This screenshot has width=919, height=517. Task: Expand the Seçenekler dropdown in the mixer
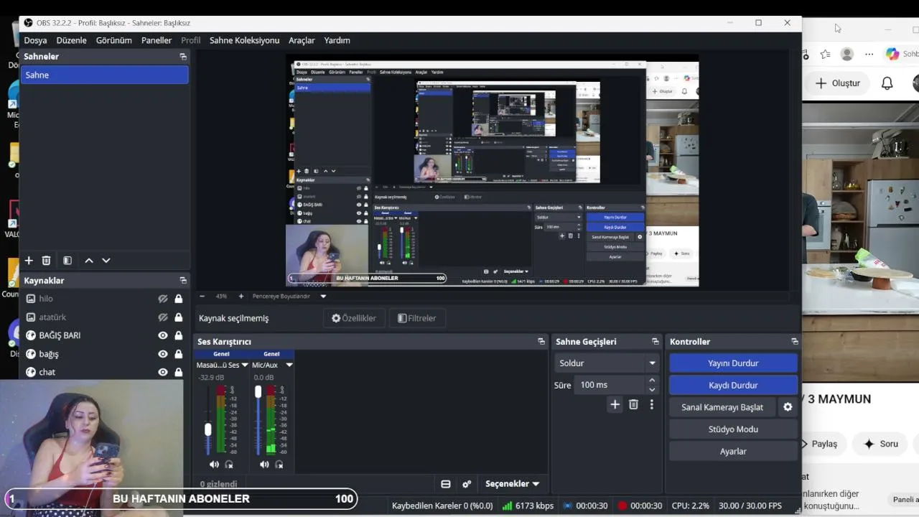tap(512, 484)
